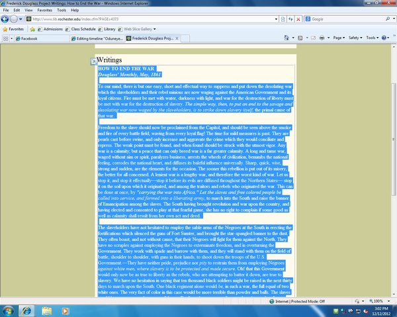Open the Page command menu
397x317 pixels.
click(339, 38)
